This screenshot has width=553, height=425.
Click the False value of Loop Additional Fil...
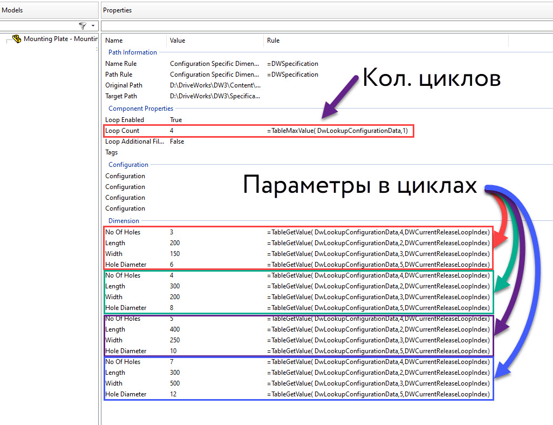pyautogui.click(x=177, y=141)
